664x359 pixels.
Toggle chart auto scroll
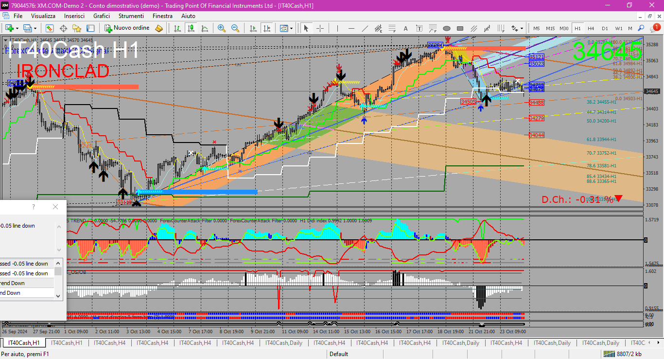[x=253, y=28]
